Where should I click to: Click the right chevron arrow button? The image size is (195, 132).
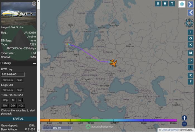click(191, 4)
